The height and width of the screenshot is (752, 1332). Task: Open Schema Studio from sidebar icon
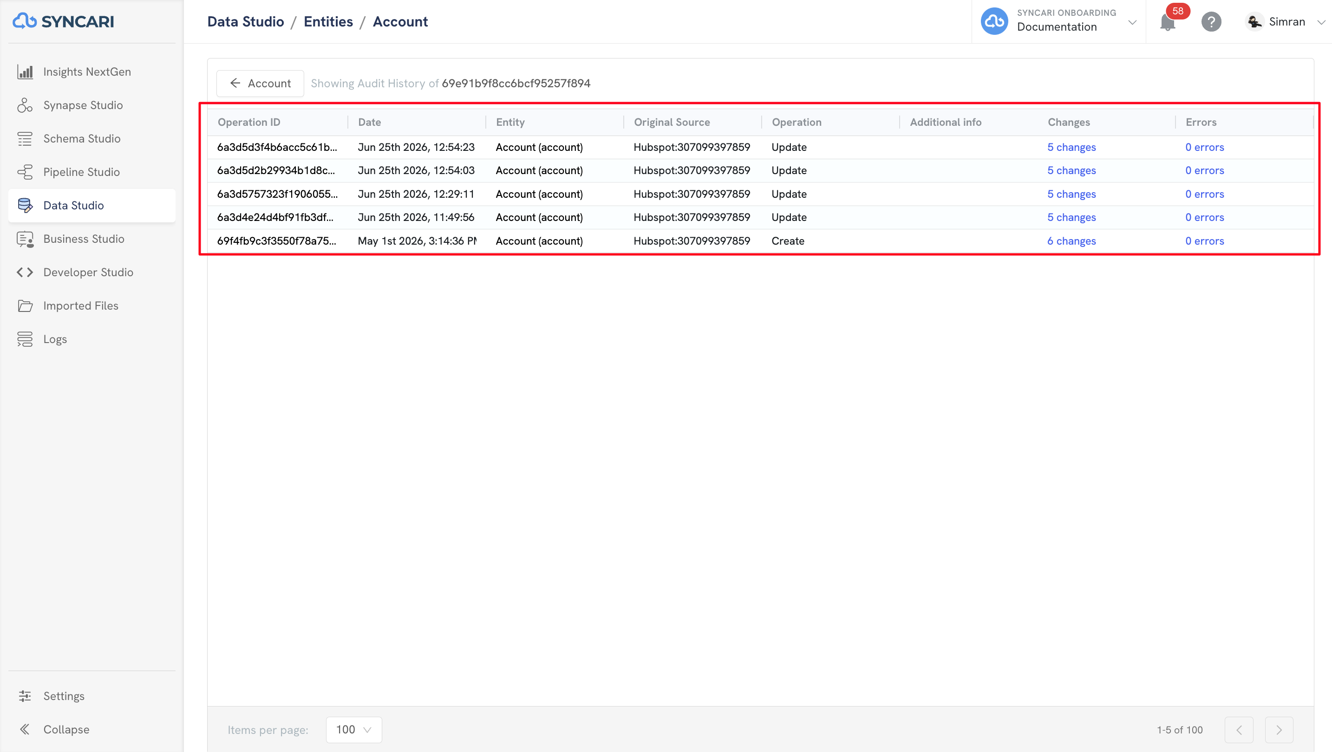click(25, 138)
